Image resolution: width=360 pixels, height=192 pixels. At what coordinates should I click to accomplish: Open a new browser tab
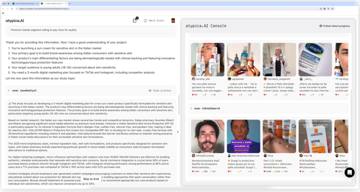click(x=70, y=3)
